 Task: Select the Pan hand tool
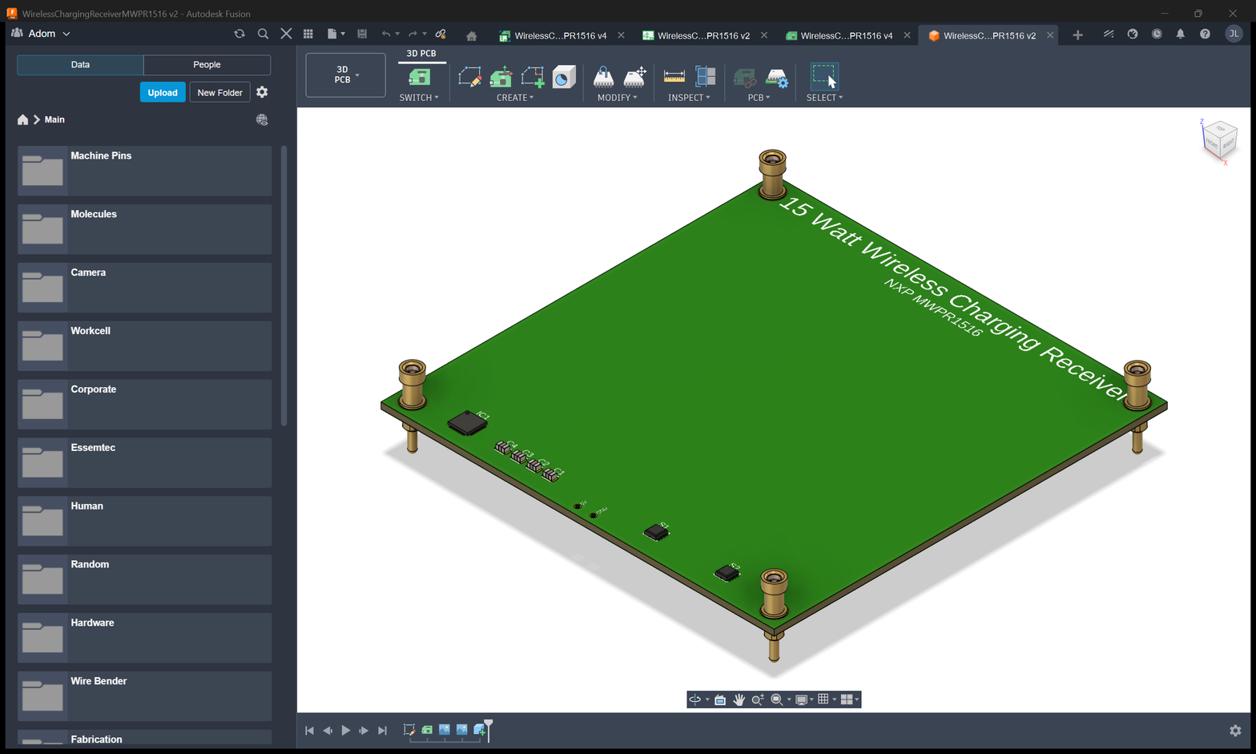click(739, 700)
